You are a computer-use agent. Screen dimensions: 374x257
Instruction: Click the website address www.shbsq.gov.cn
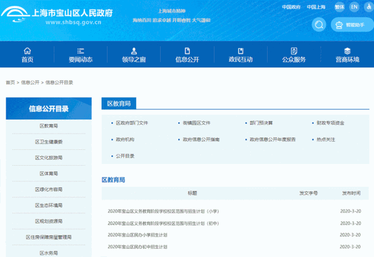click(x=74, y=22)
